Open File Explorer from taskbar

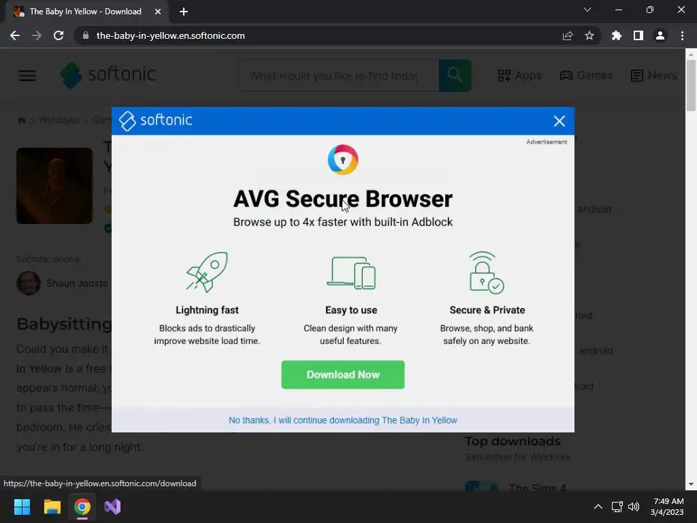pos(52,507)
